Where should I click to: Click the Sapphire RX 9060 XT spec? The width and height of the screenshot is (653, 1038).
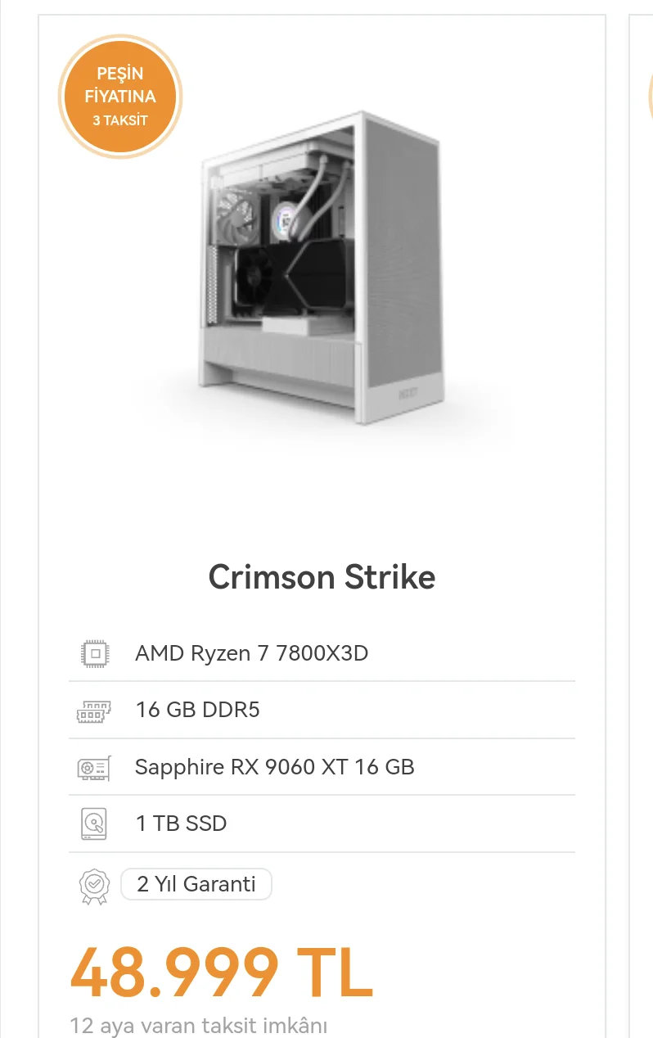274,767
